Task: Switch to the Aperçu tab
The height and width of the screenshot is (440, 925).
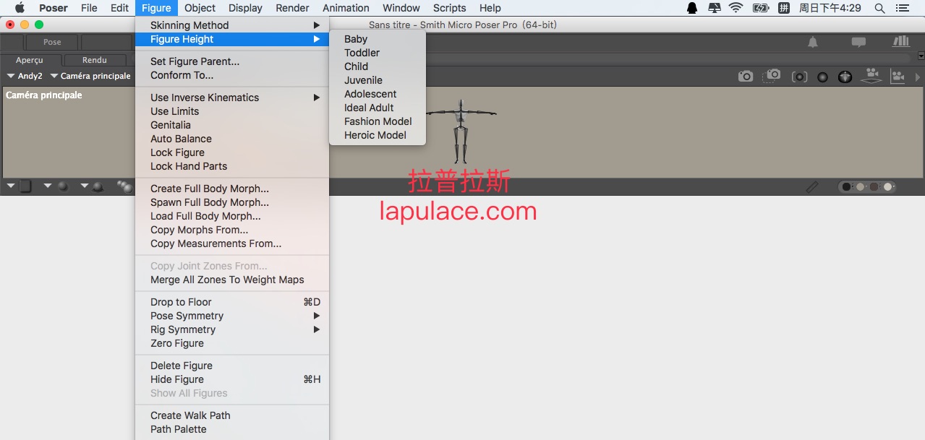Action: pyautogui.click(x=30, y=60)
